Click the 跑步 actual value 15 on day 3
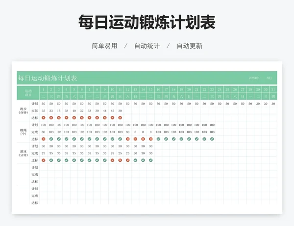The height and width of the screenshot is (226, 294). pyautogui.click(x=59, y=111)
